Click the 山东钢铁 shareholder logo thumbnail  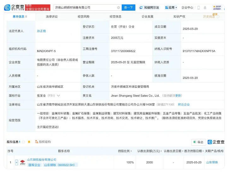pyautogui.click(x=22, y=163)
